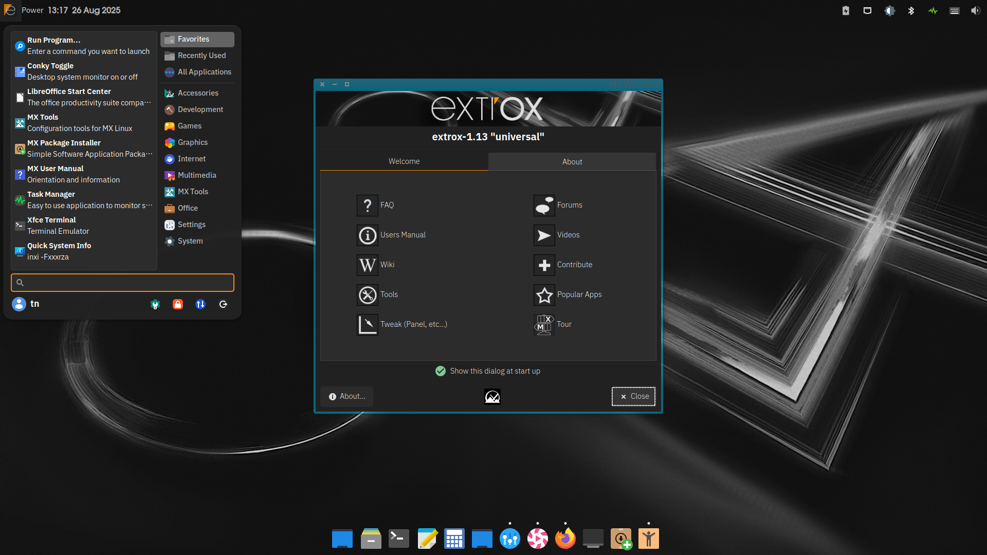Switch to the About tab

(572, 161)
